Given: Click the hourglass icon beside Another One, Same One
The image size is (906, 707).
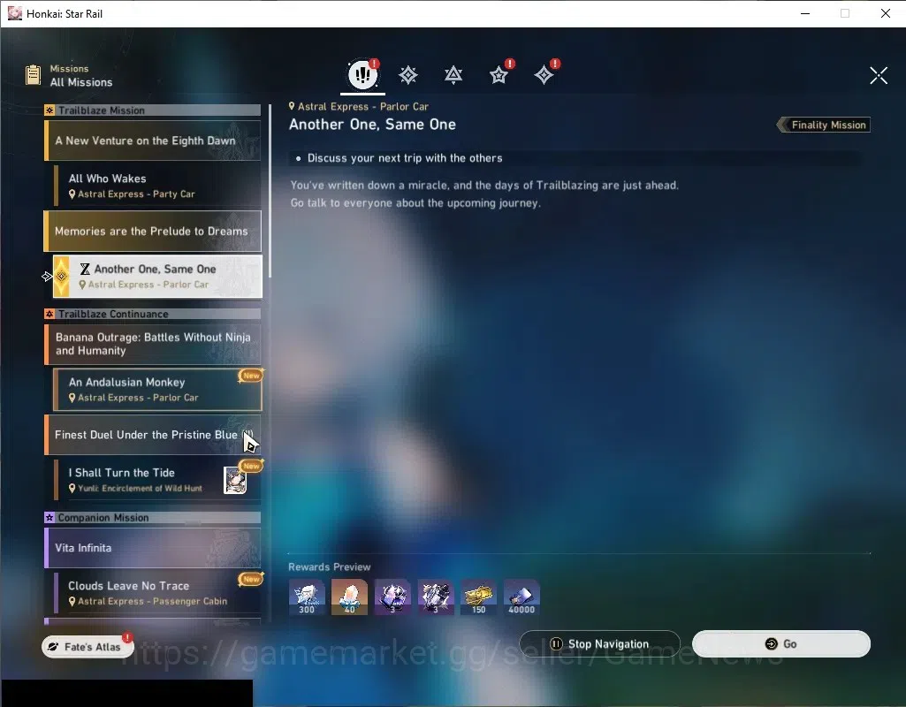Looking at the screenshot, I should tap(85, 270).
